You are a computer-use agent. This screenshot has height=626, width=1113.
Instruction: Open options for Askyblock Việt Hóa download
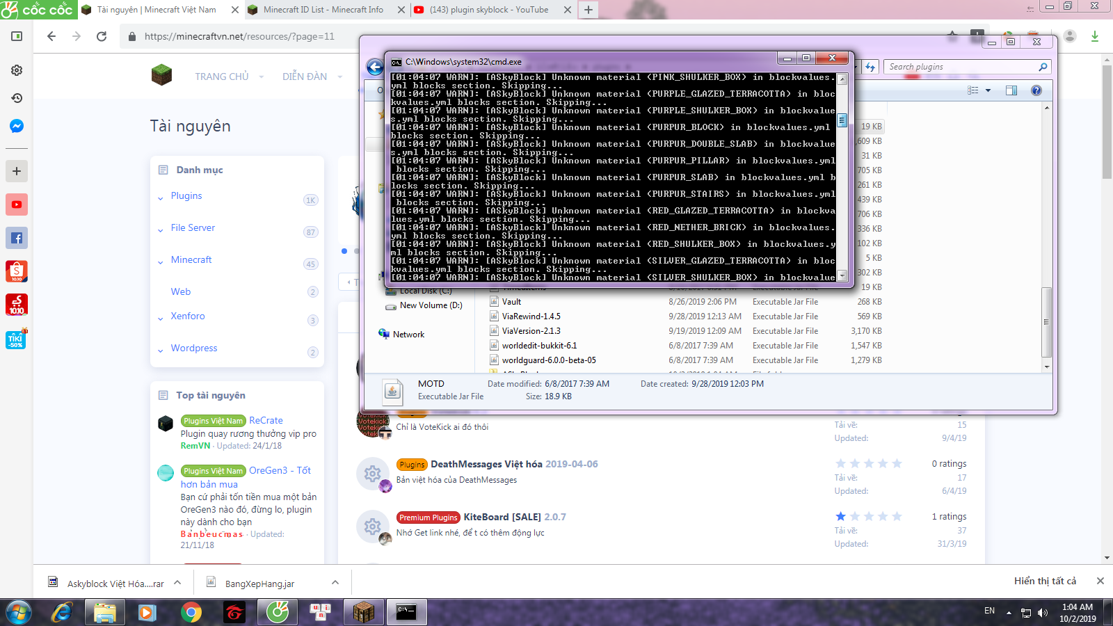pos(177,583)
